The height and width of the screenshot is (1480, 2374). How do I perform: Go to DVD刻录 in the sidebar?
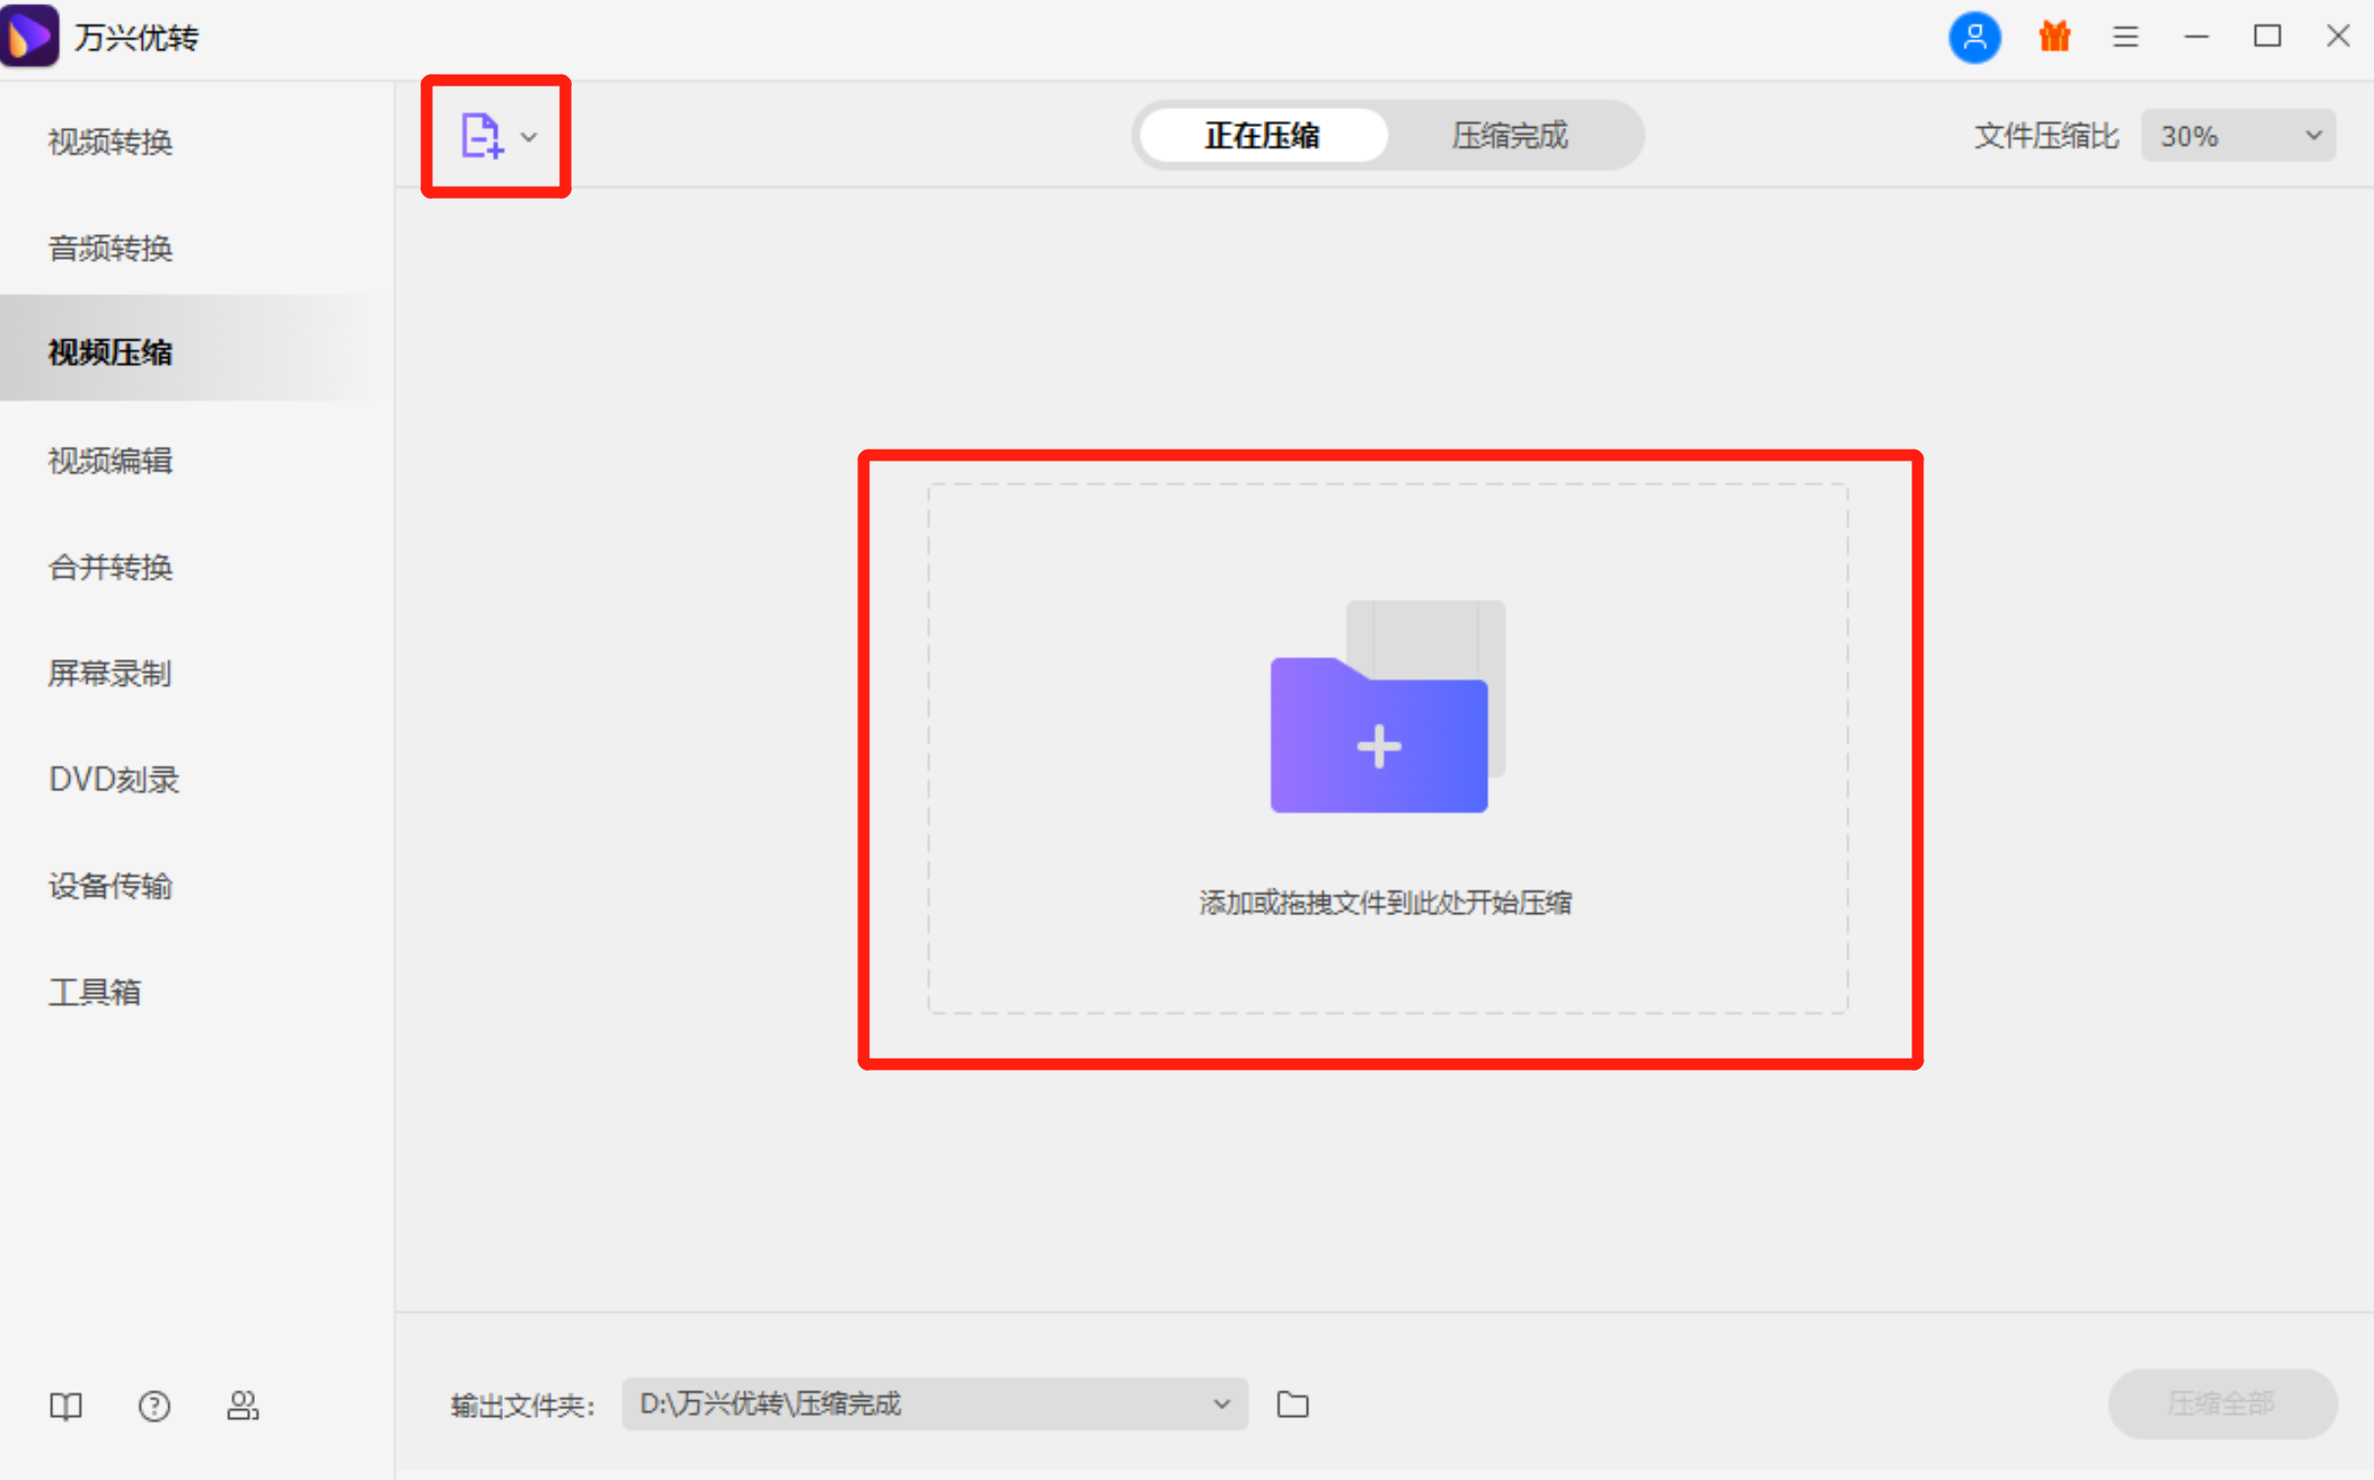click(113, 778)
